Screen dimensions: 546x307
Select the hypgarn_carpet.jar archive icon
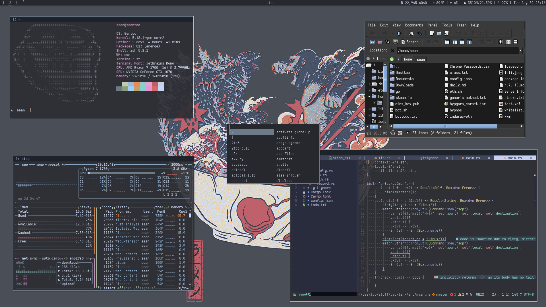pos(446,104)
